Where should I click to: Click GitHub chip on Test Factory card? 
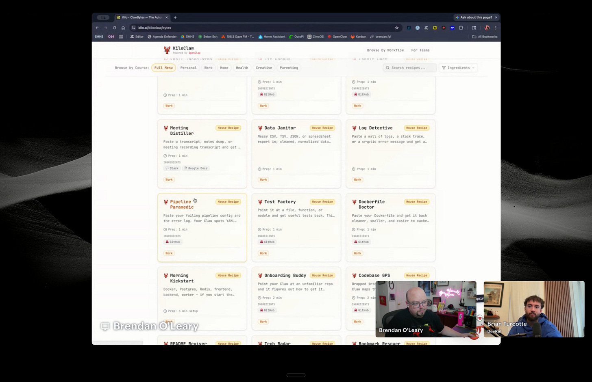click(x=267, y=242)
